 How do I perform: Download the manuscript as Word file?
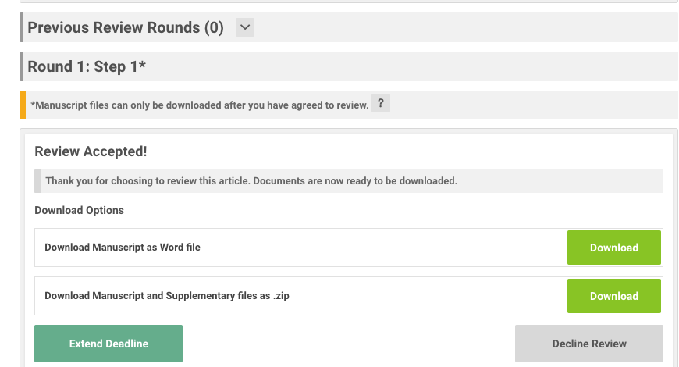click(x=613, y=248)
